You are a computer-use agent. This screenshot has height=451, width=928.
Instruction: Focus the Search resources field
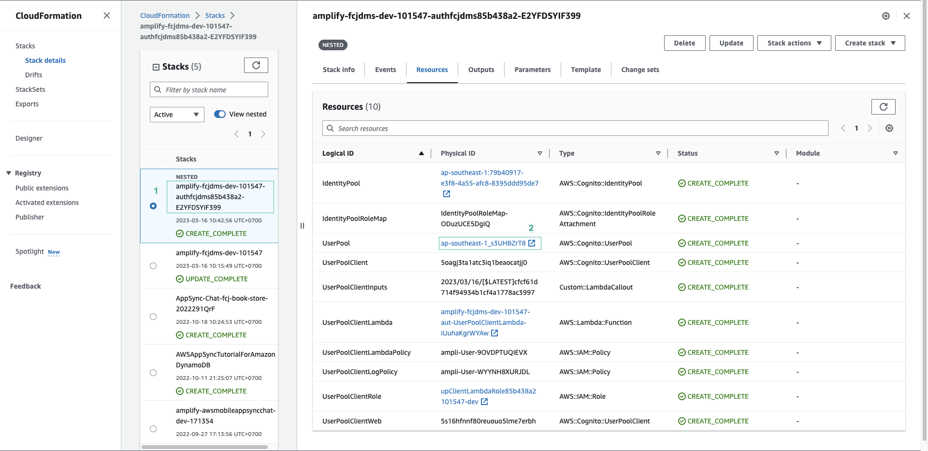tap(575, 128)
